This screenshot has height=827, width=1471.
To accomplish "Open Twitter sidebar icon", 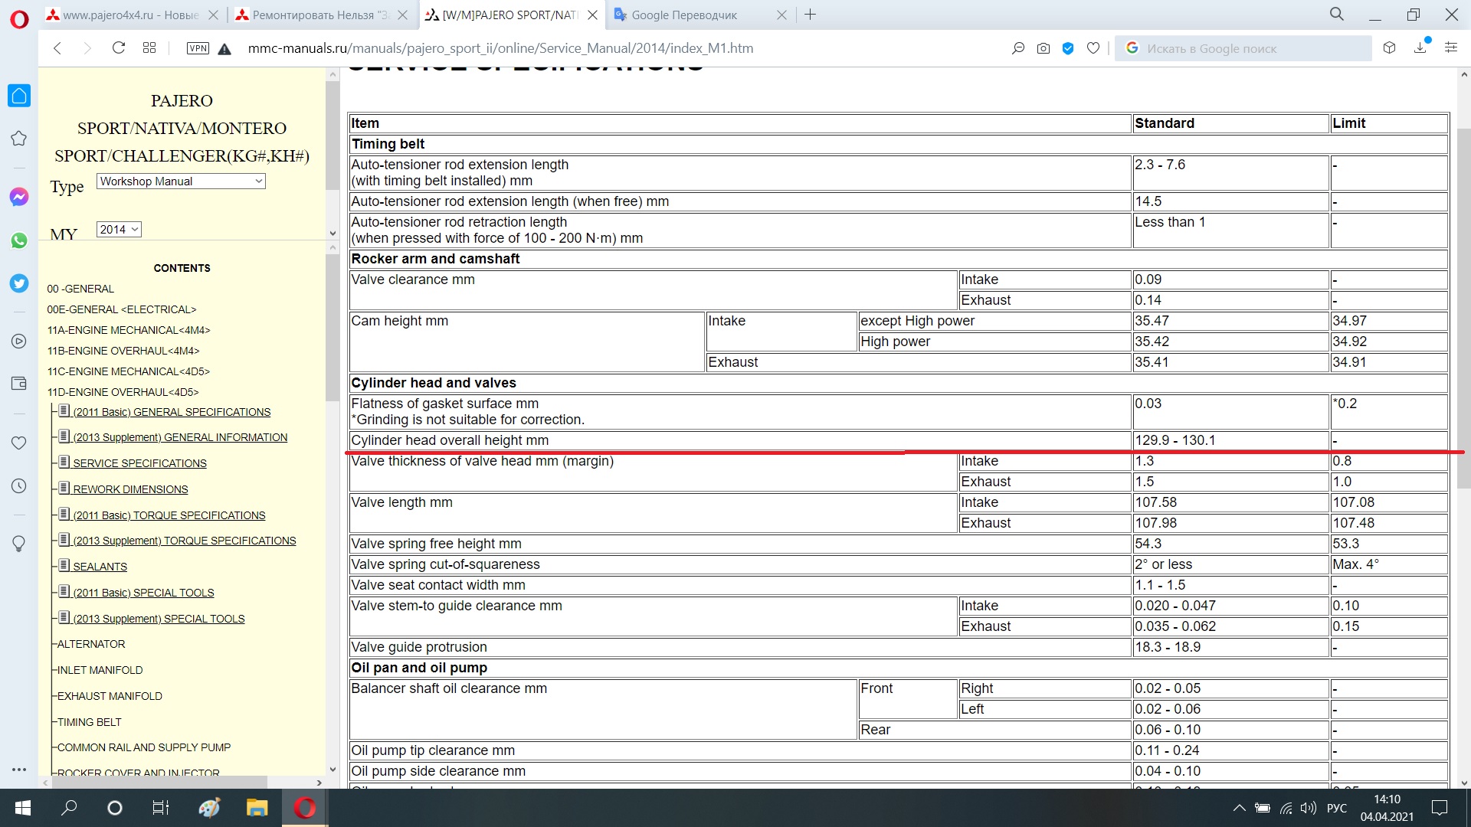I will coord(19,283).
